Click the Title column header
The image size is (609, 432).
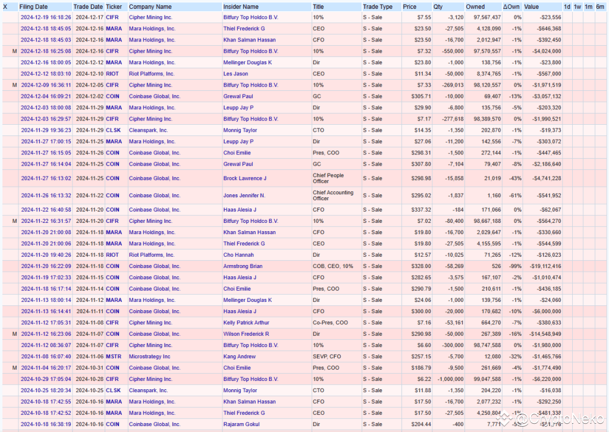318,7
